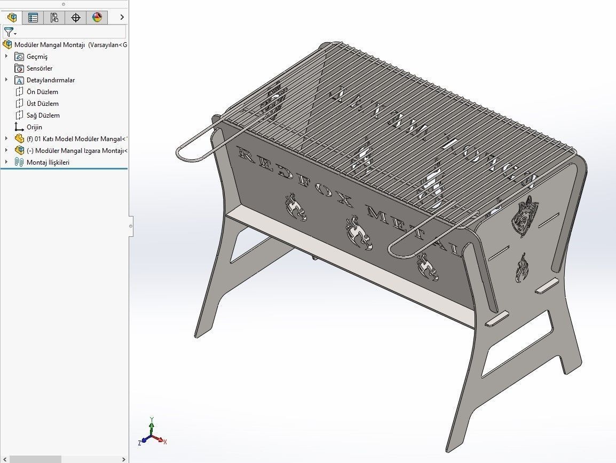Select the FeatureManager design tree tab icon
The width and height of the screenshot is (616, 463).
(x=12, y=17)
